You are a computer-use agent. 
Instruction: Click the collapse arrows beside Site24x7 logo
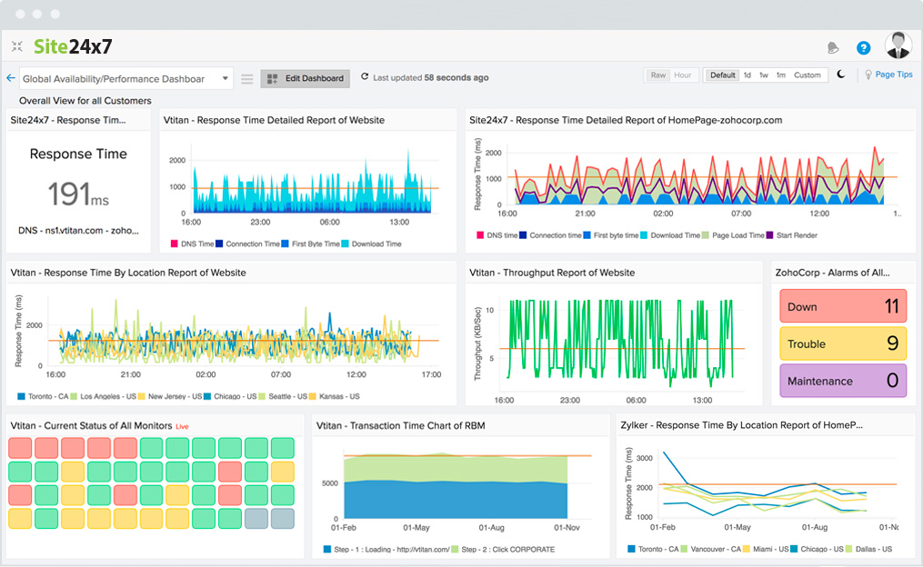16,45
